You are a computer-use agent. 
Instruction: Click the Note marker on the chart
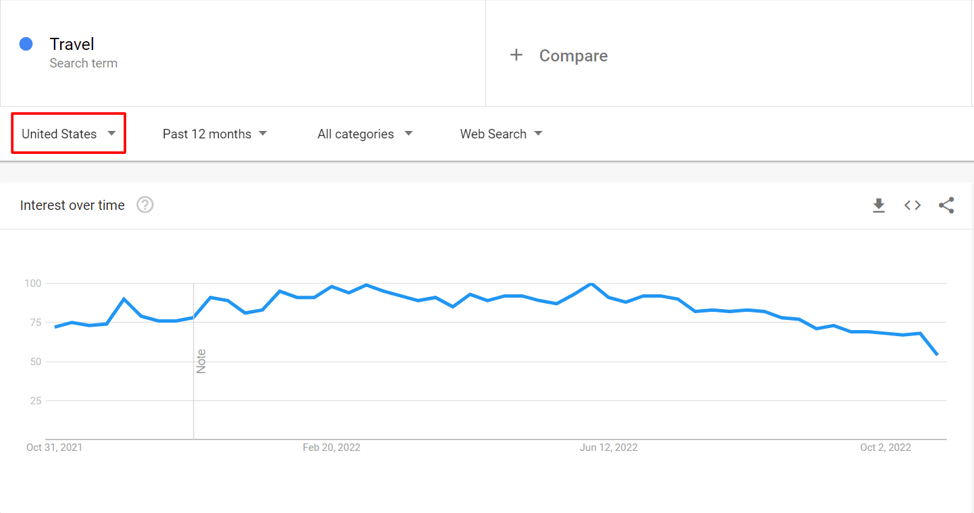(x=201, y=361)
